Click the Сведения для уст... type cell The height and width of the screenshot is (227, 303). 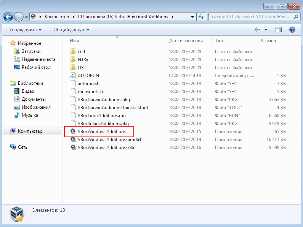[x=235, y=76]
